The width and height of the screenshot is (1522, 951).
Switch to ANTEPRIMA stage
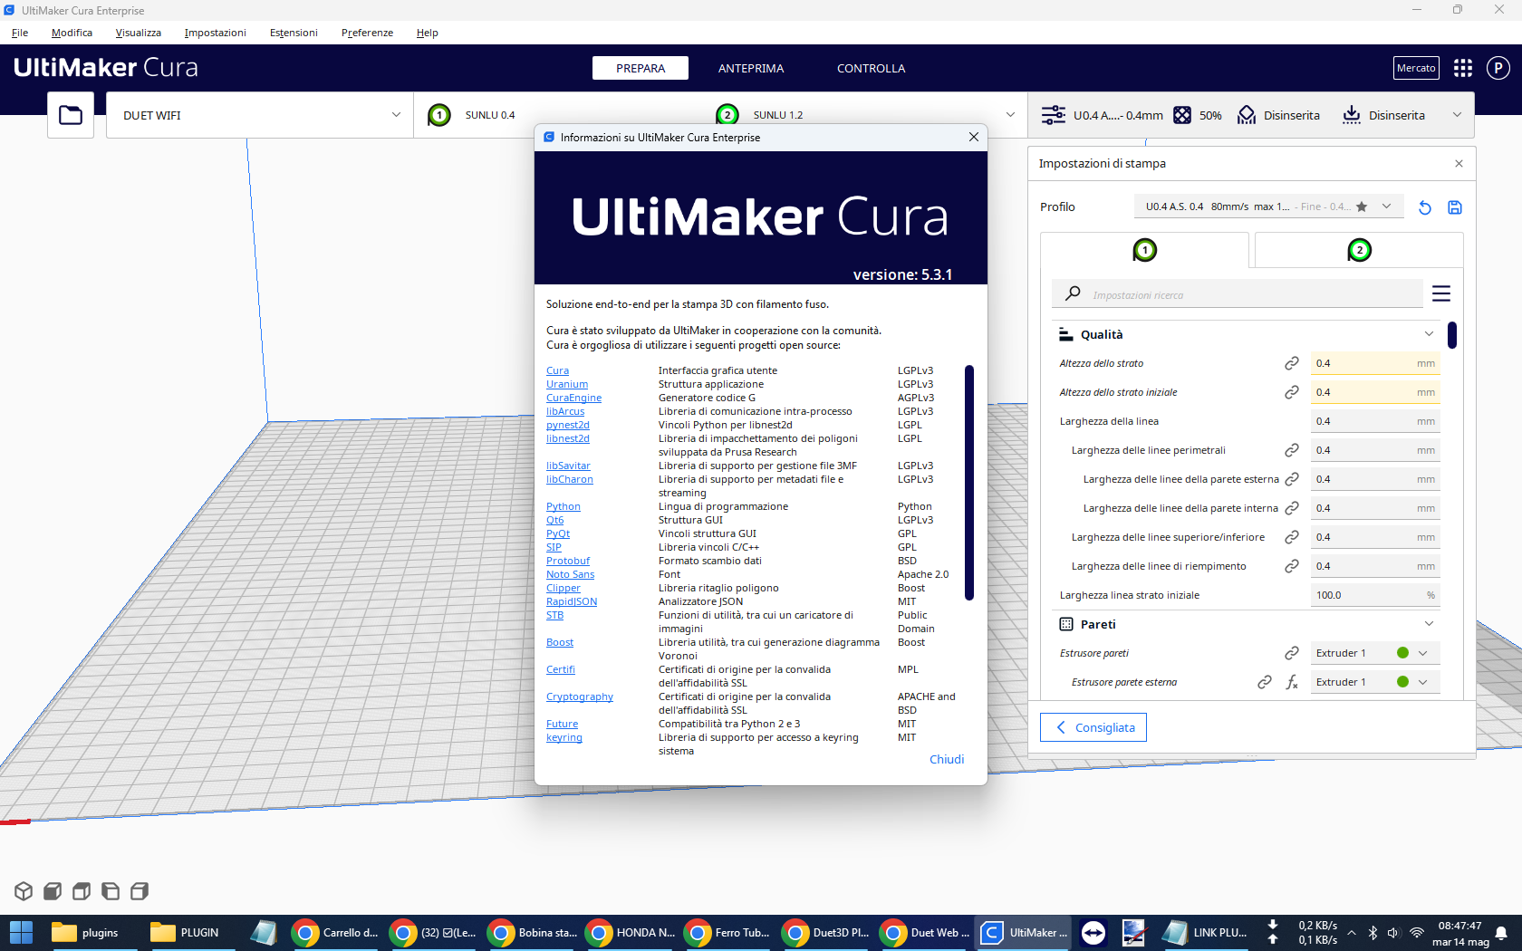click(x=751, y=68)
